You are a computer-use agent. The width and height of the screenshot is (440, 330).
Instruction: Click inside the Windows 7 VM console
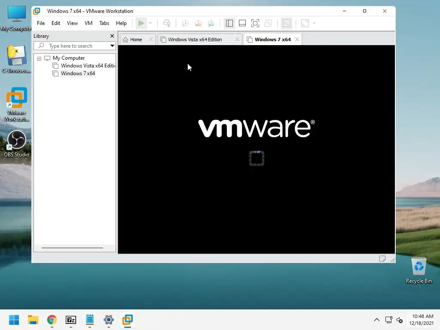coord(257,149)
